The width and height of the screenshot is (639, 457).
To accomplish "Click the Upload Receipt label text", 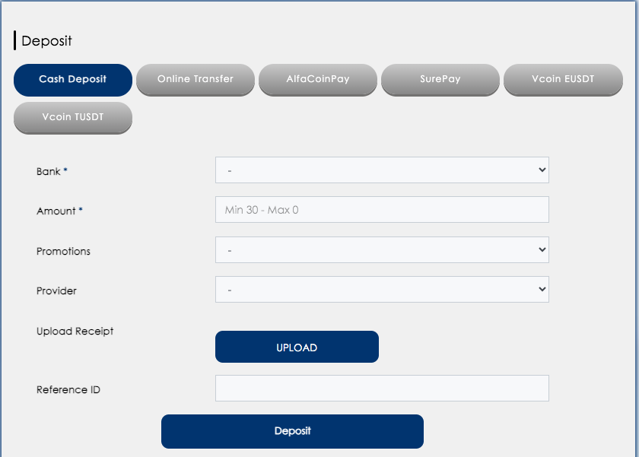I will [x=75, y=331].
